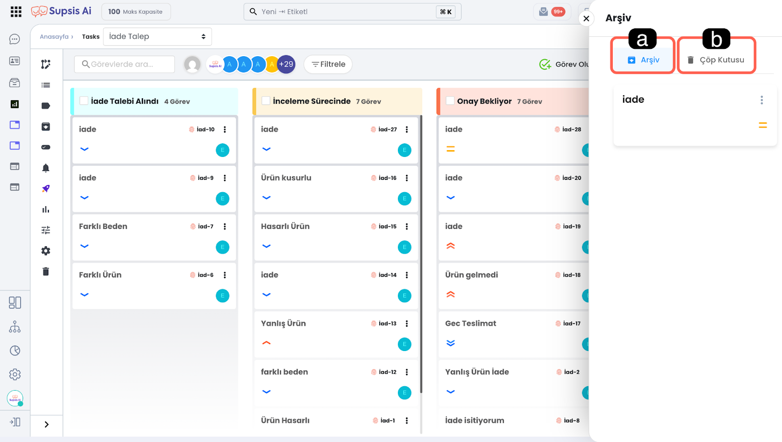Go to Anasayfa breadcrumb link
Image resolution: width=782 pixels, height=442 pixels.
(x=54, y=37)
